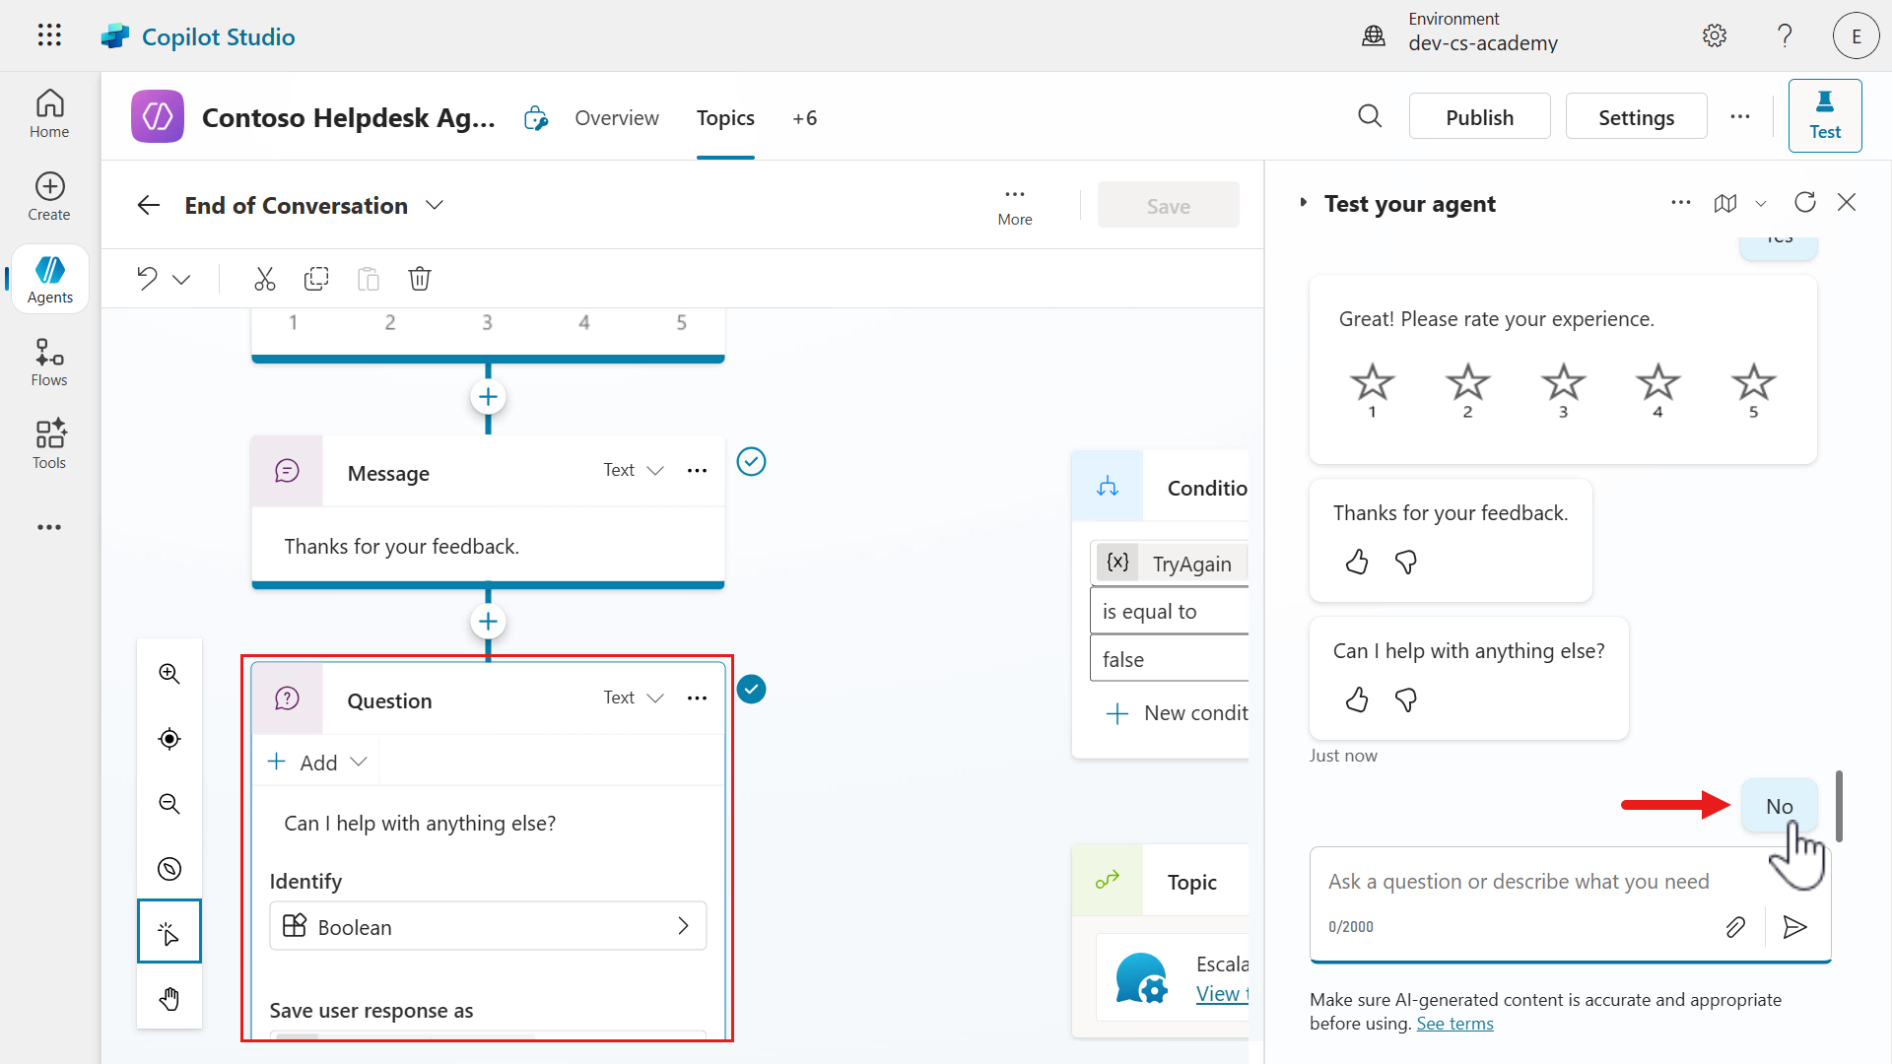Expand End of Conversation topic dropdown
1892x1064 pixels.
(435, 205)
